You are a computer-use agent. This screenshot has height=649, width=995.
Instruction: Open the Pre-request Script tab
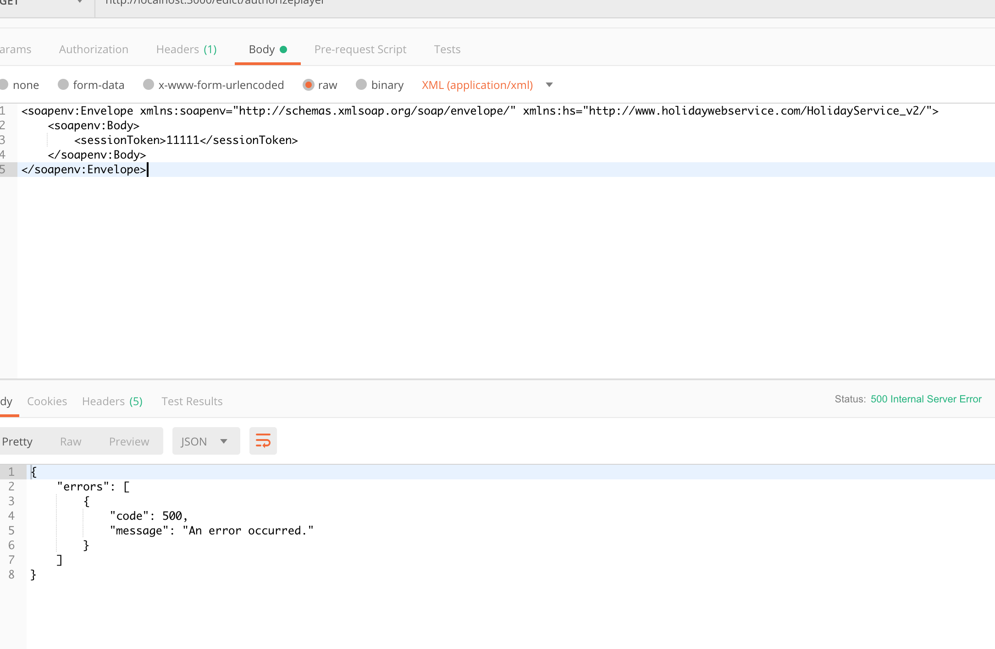[360, 49]
